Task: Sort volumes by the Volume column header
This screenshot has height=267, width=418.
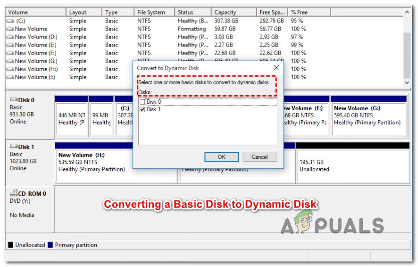Action: click(x=36, y=12)
